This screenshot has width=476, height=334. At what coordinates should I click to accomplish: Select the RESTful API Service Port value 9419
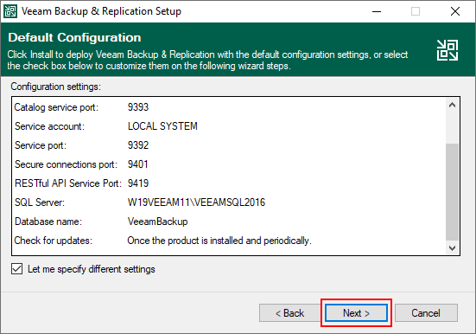(x=138, y=183)
